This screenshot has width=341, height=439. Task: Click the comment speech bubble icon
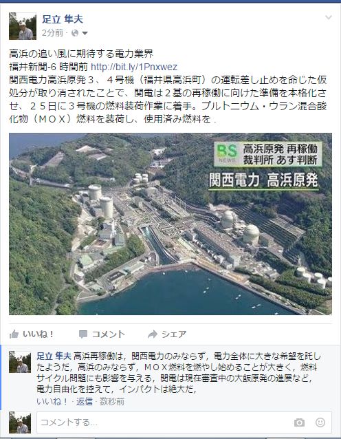tap(82, 334)
